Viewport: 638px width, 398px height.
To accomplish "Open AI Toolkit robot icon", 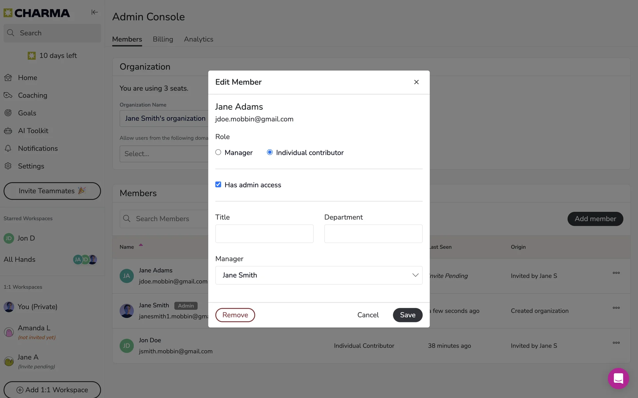I will coord(8,131).
